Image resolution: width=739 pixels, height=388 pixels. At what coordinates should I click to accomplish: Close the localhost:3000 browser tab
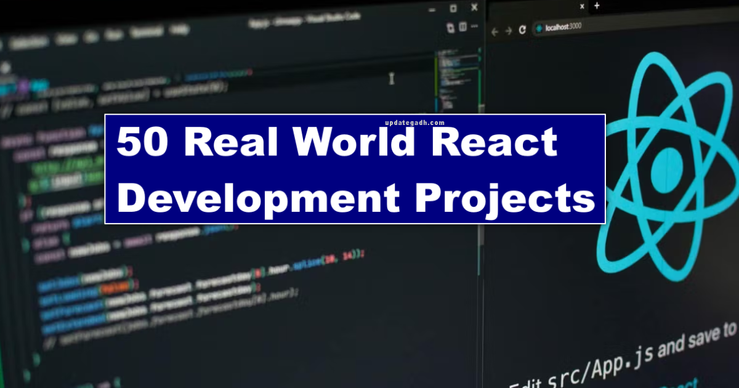tap(582, 6)
